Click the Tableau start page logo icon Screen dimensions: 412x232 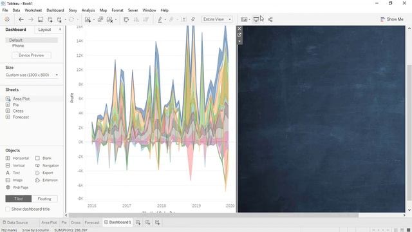click(x=7, y=19)
